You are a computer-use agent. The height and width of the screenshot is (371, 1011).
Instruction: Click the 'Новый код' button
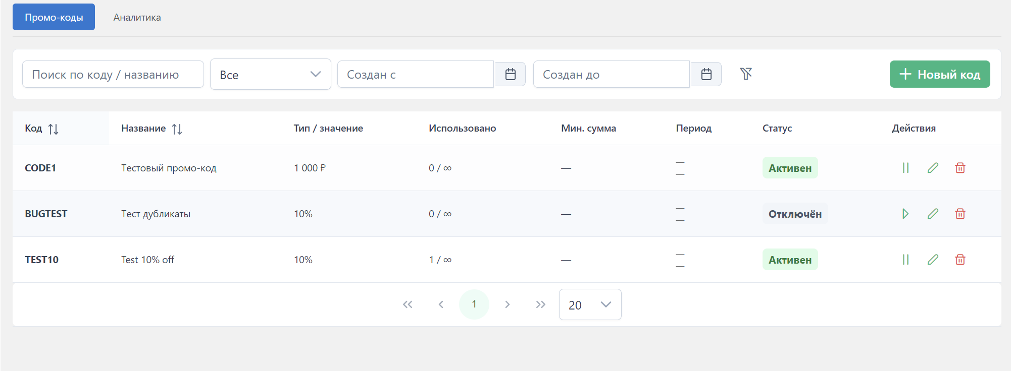click(939, 74)
